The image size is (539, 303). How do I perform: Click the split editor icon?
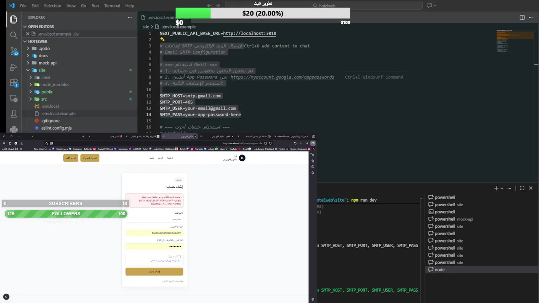tap(522, 17)
